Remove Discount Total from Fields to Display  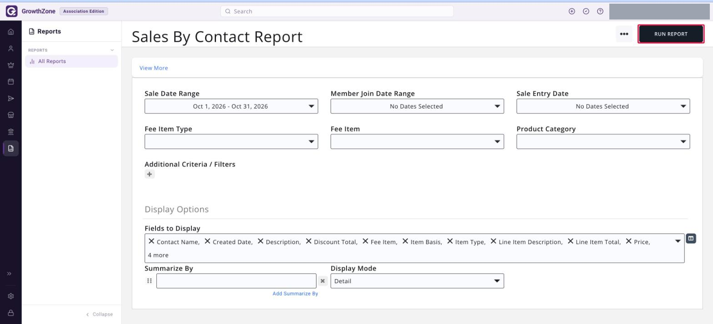click(309, 241)
